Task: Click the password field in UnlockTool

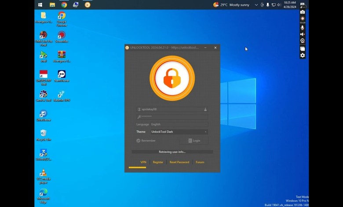Action: pyautogui.click(x=172, y=117)
